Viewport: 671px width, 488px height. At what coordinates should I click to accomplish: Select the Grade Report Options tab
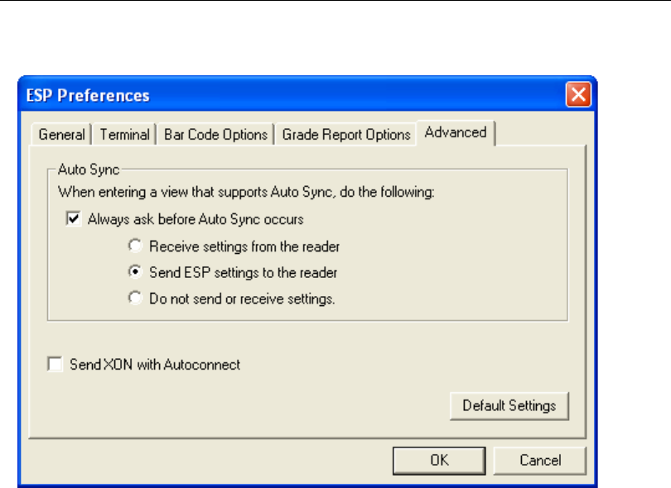[346, 134]
